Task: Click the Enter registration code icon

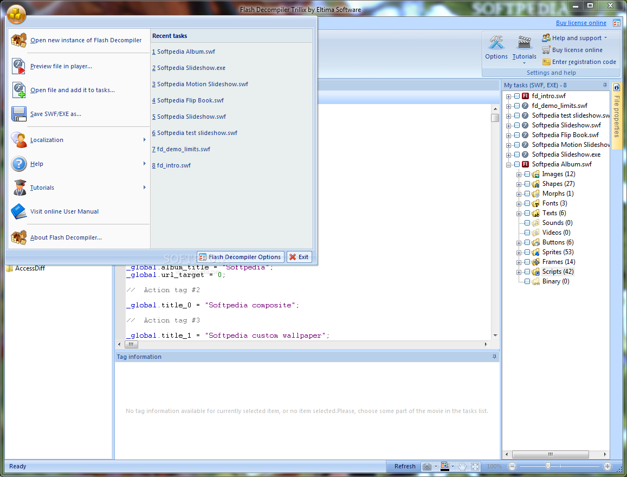Action: tap(546, 62)
